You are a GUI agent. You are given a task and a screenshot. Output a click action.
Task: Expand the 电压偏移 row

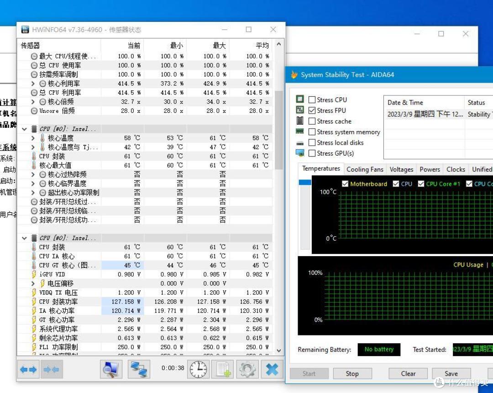pyautogui.click(x=33, y=283)
